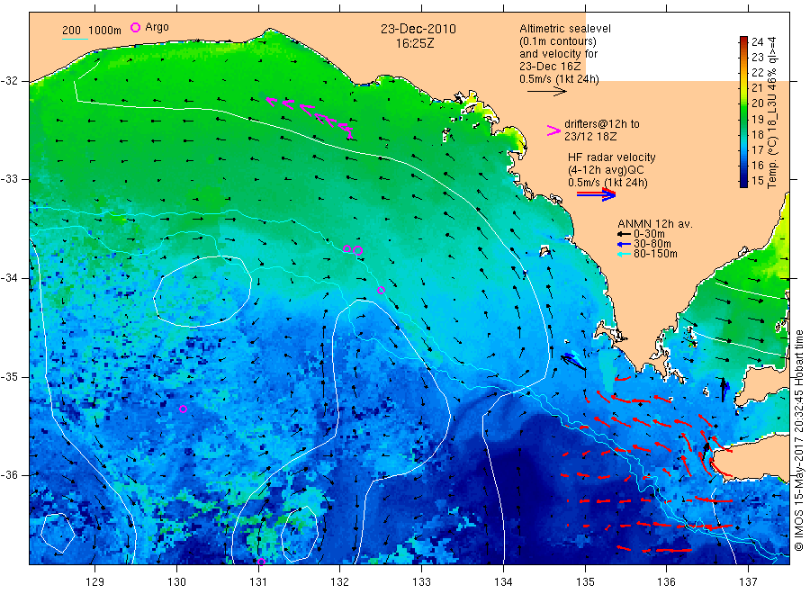Click the latitude label -36
Screen dimensions: 810x594
pos(9,474)
